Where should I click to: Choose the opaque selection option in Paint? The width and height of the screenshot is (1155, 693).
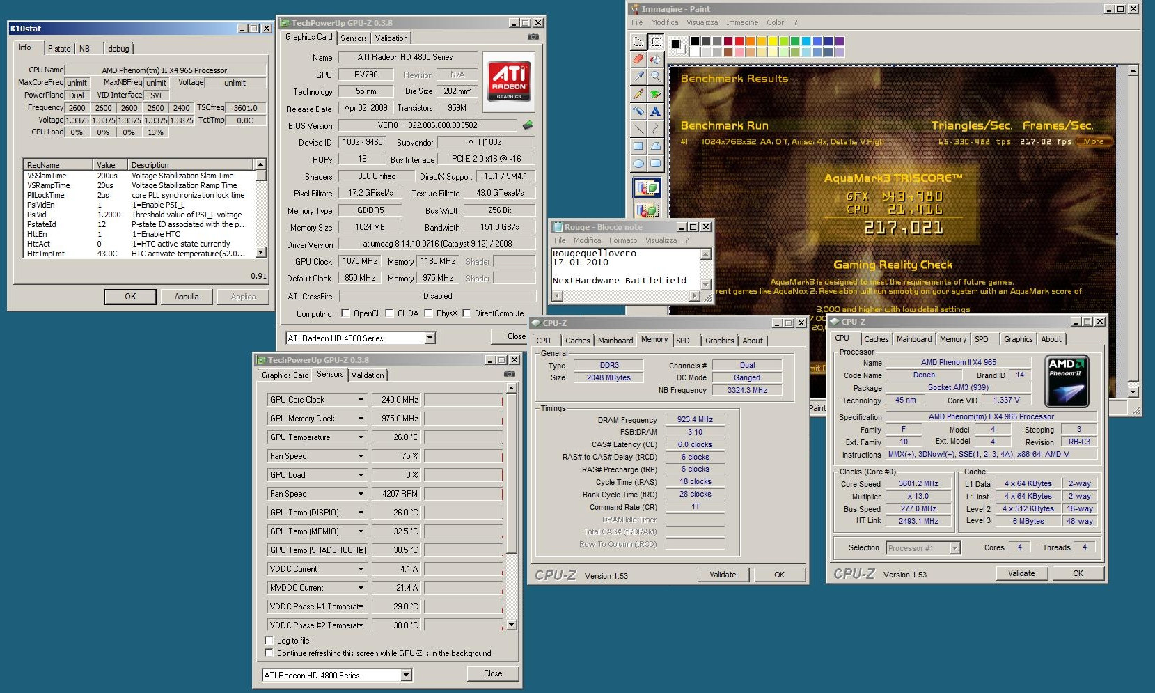coord(647,187)
